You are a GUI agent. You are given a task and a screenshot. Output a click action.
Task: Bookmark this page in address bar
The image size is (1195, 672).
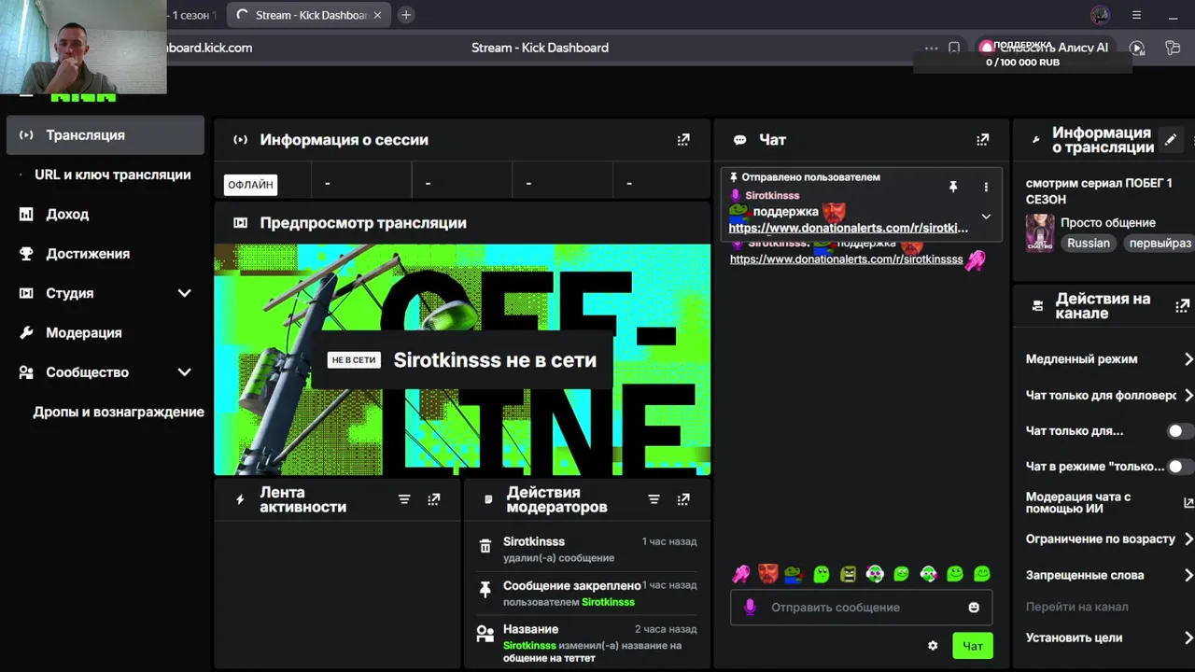click(x=954, y=48)
